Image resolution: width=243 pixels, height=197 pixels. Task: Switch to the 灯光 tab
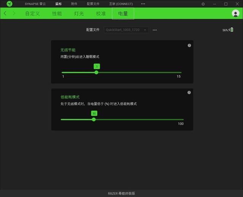coord(79,14)
